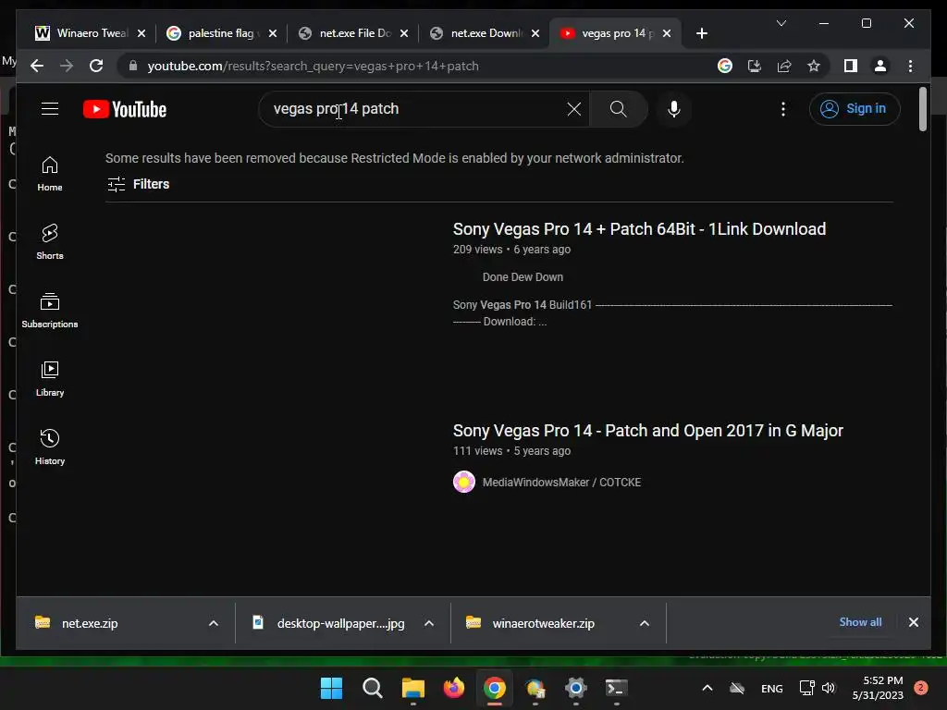Open tab search chevron
This screenshot has height=710, width=947.
point(781,23)
